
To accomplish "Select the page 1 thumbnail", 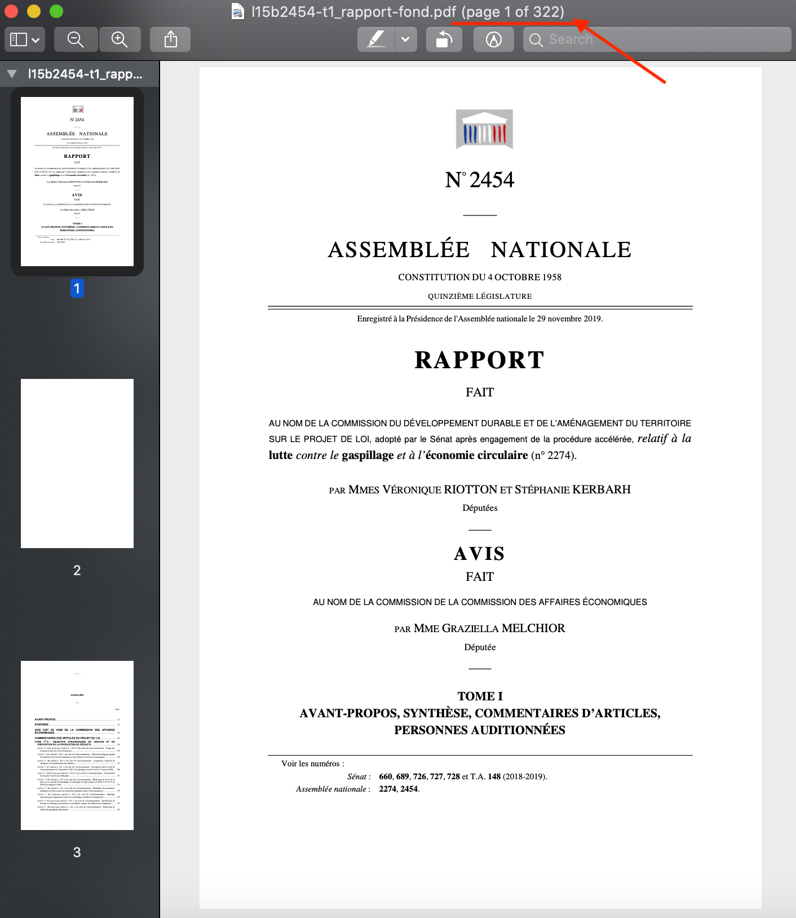I will coord(77,182).
